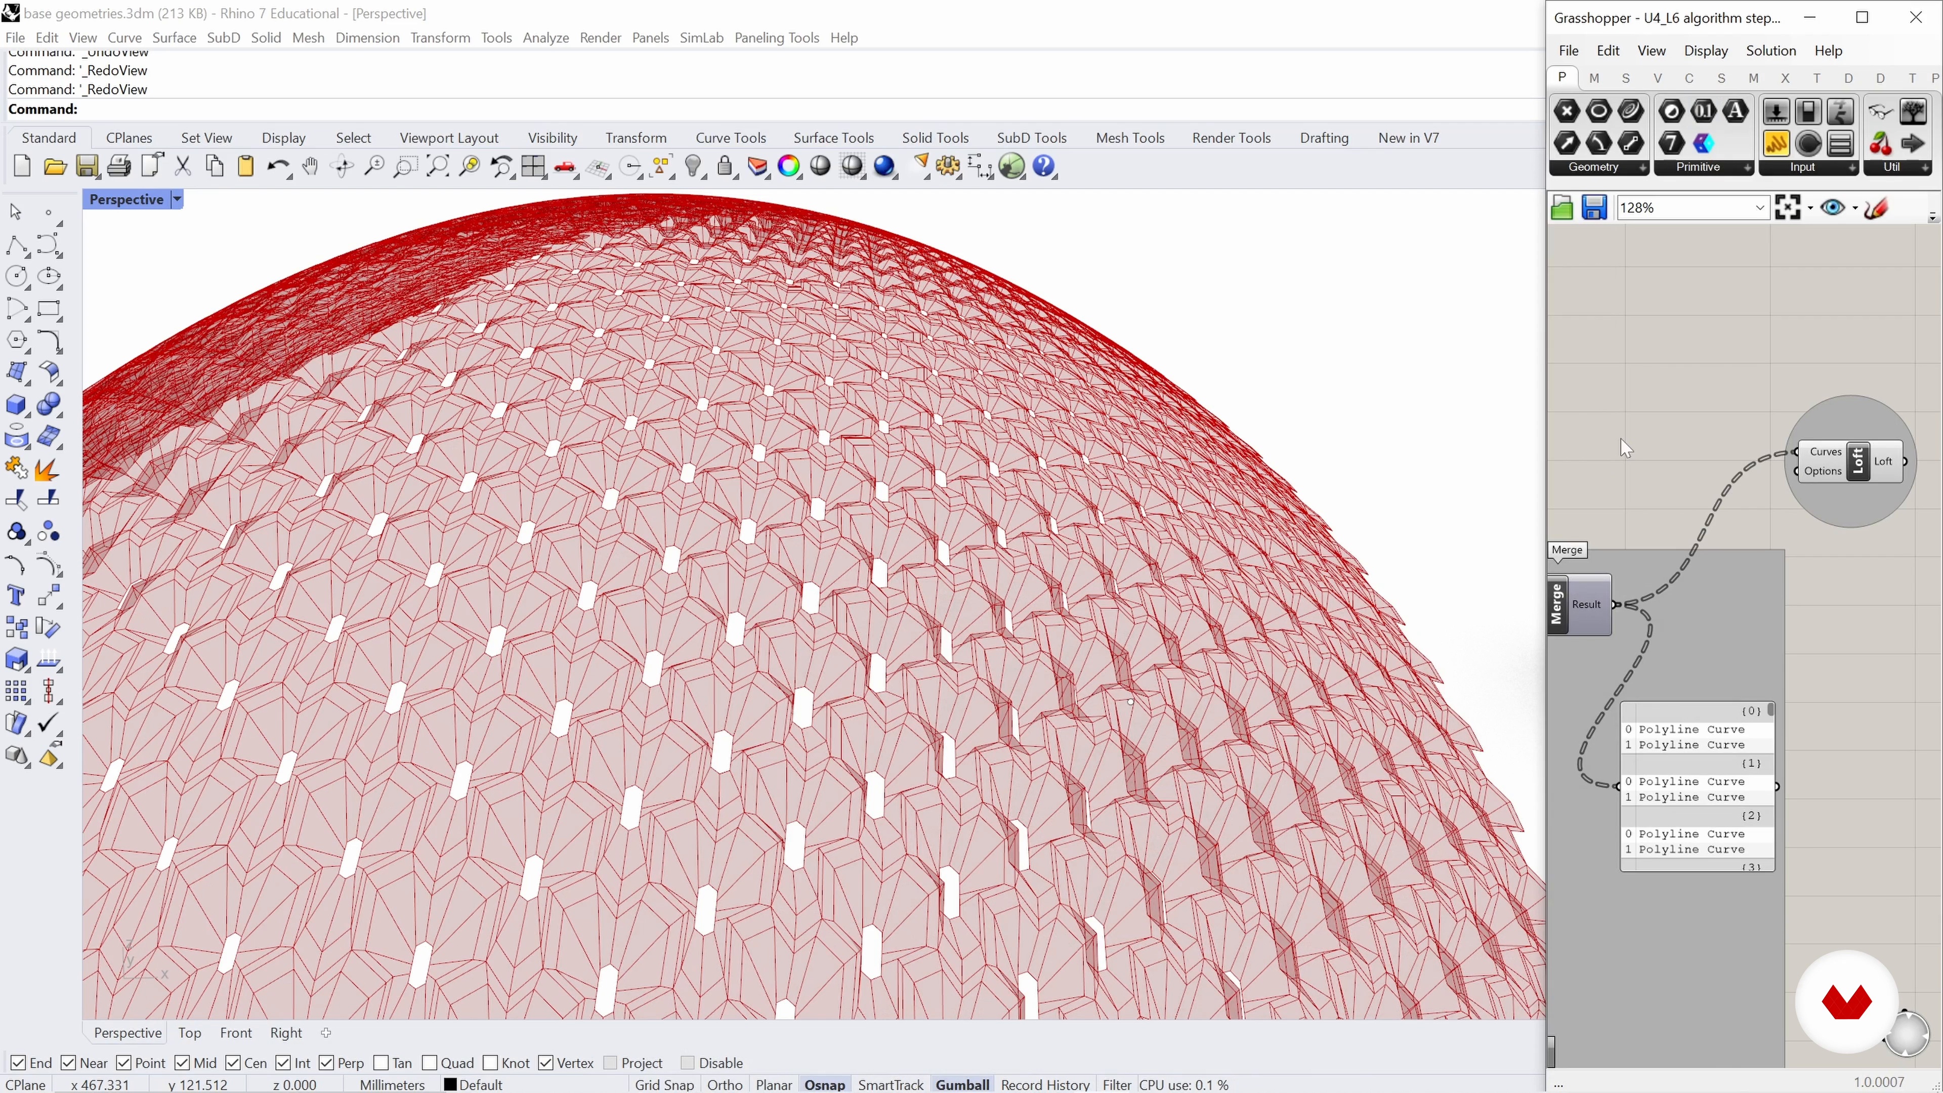
Task: Launch Grasshopper with the green icon
Action: pyautogui.click(x=1011, y=166)
